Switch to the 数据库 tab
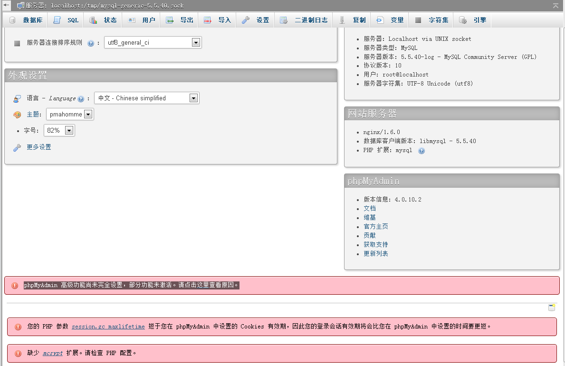The width and height of the screenshot is (565, 366). pos(26,20)
